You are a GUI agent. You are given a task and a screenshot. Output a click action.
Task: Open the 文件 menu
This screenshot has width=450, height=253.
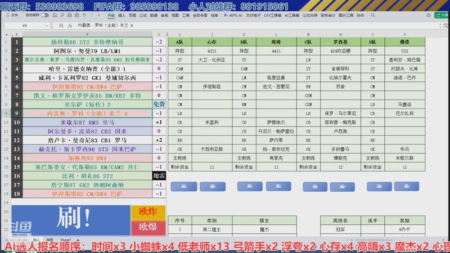click(x=15, y=15)
